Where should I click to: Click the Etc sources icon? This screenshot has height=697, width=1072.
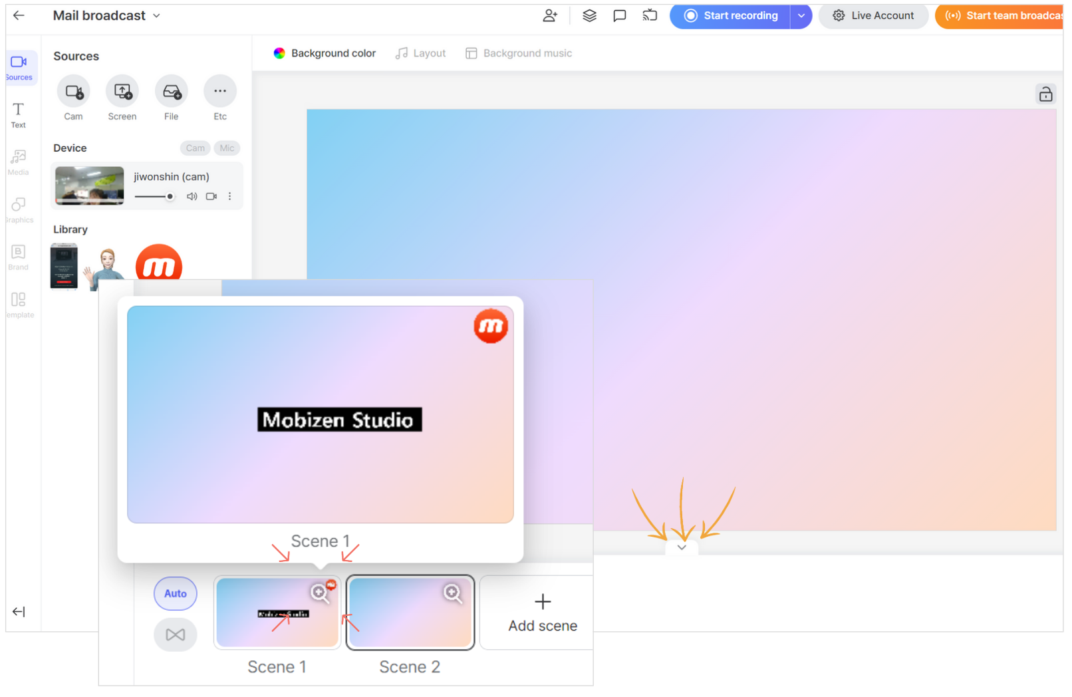click(x=219, y=91)
